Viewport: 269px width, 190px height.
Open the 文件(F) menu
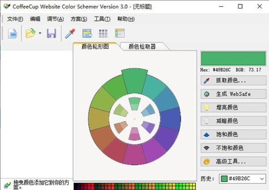15,19
